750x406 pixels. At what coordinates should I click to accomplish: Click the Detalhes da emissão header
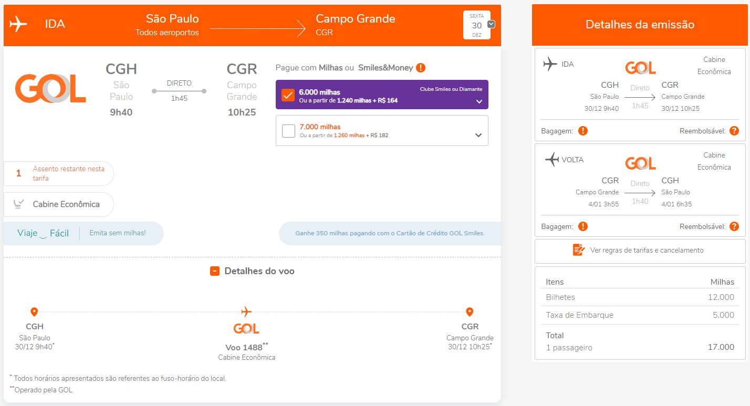(x=640, y=25)
